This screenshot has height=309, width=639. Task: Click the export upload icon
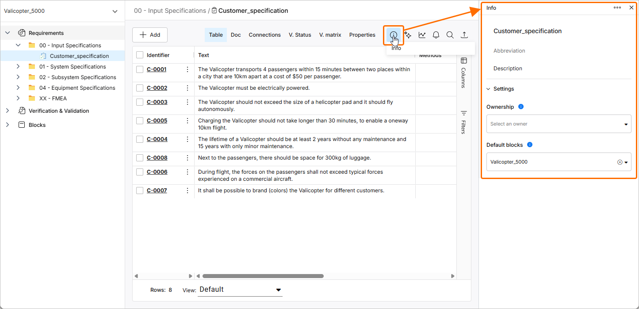pyautogui.click(x=464, y=35)
